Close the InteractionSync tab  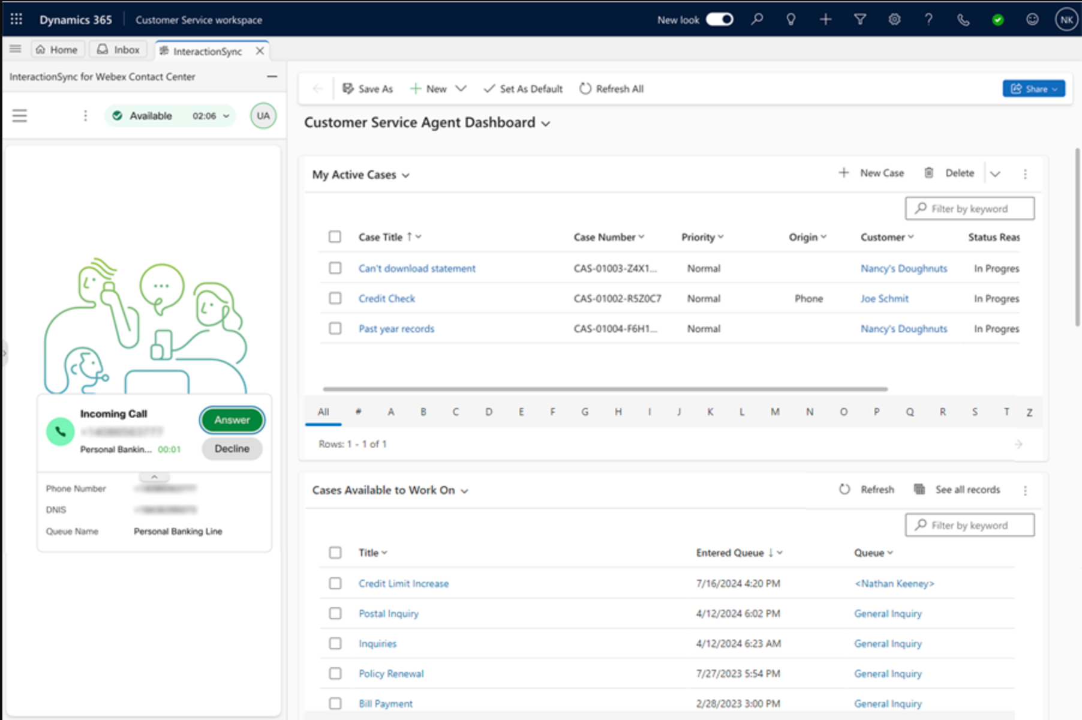pyautogui.click(x=260, y=51)
